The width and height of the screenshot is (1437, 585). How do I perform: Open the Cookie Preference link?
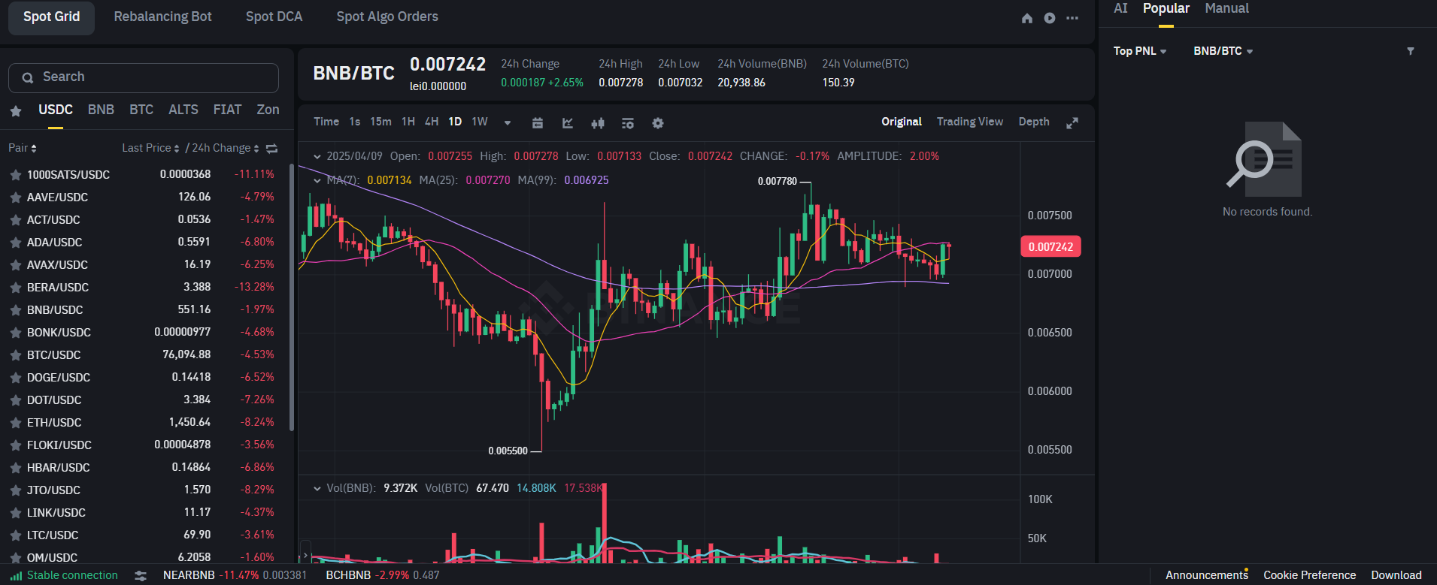click(x=1309, y=575)
